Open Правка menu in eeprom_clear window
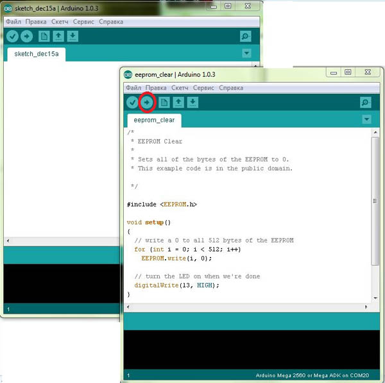Screen dimensions: 385x383 click(156, 88)
